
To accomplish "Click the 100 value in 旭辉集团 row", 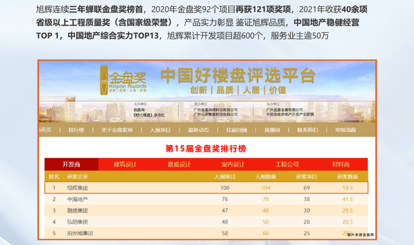I will click(x=225, y=188).
